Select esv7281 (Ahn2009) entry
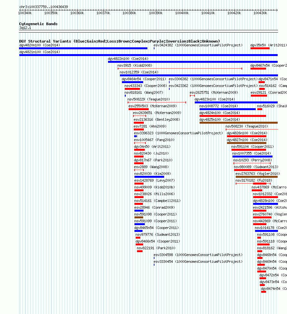 (150, 126)
